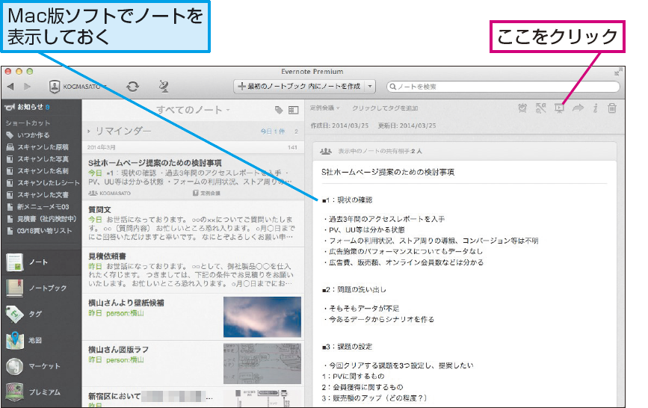Open the sketch thumbnail of 図版ラフ

(x=262, y=364)
